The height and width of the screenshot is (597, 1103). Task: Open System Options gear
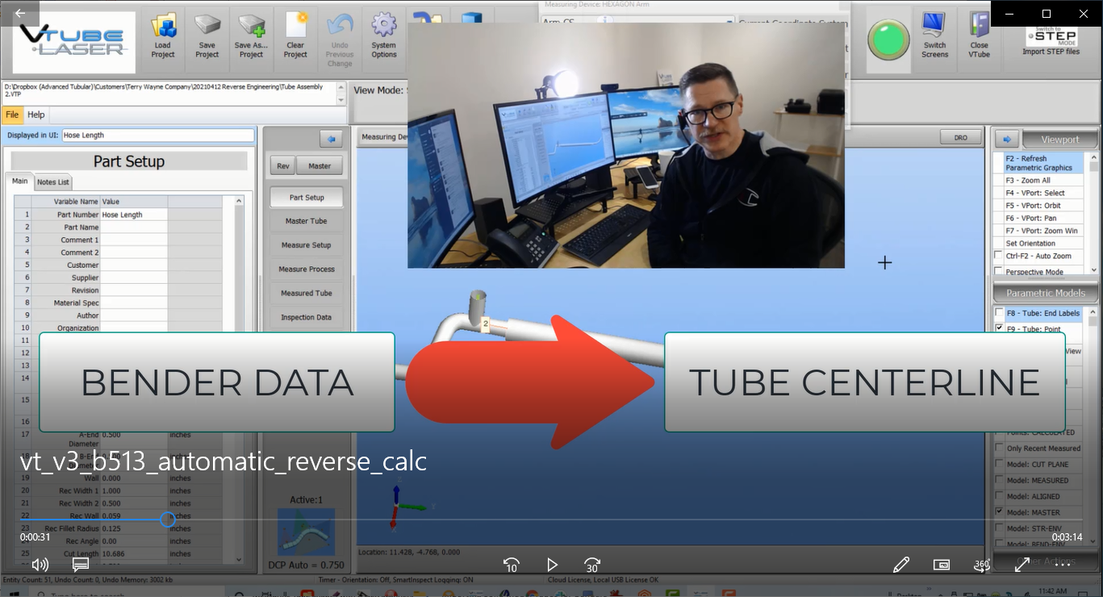(x=384, y=35)
